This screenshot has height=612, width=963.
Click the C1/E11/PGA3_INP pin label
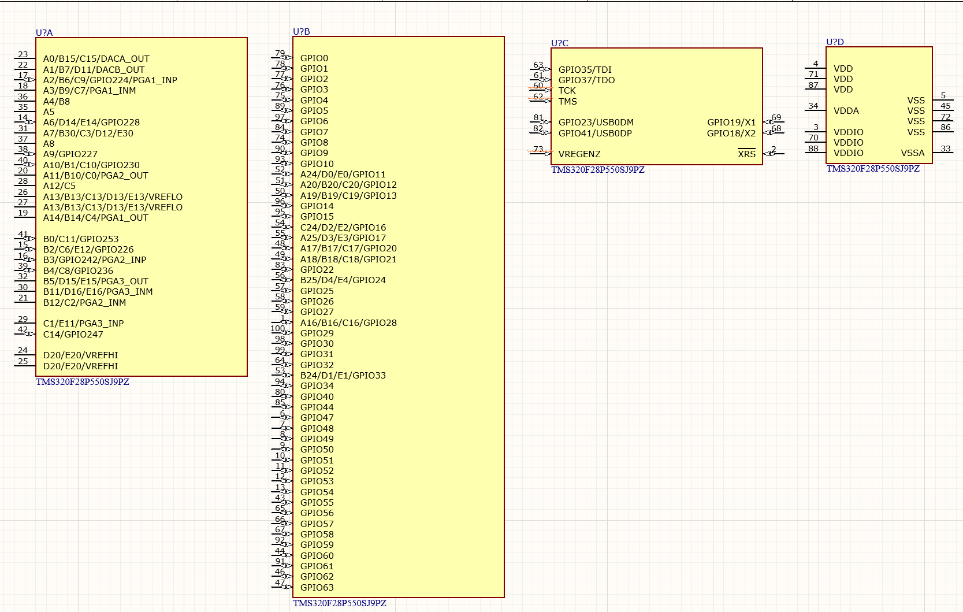(84, 324)
